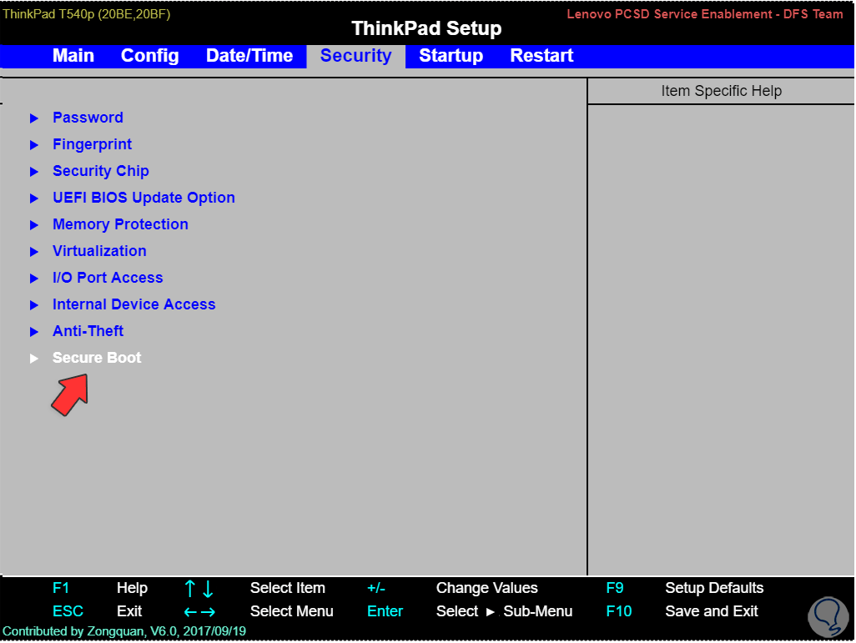Expand arrow beside Anti-Theft
The image size is (856, 643).
pyautogui.click(x=34, y=332)
